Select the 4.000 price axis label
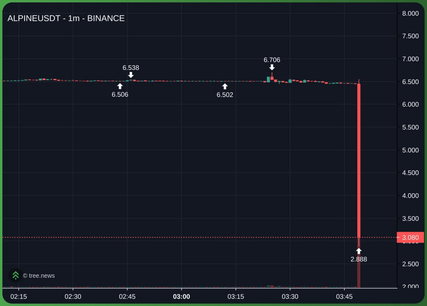The width and height of the screenshot is (427, 306). coord(410,196)
